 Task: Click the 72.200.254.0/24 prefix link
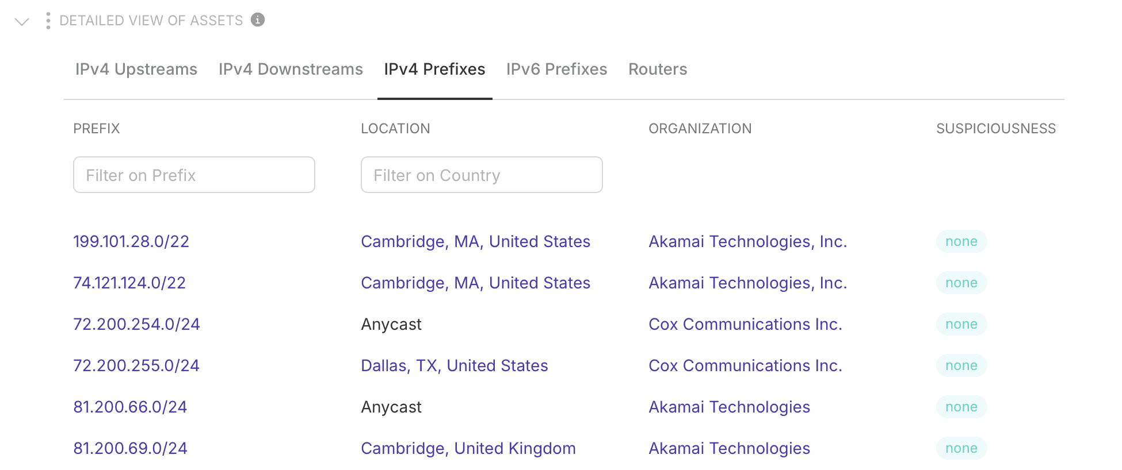point(136,324)
